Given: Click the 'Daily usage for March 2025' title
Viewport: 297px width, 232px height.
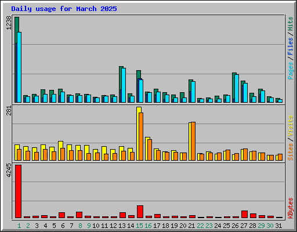Looking at the screenshot, I should point(64,9).
